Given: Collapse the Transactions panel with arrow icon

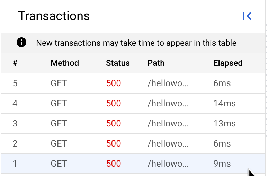Looking at the screenshot, I should point(247,16).
